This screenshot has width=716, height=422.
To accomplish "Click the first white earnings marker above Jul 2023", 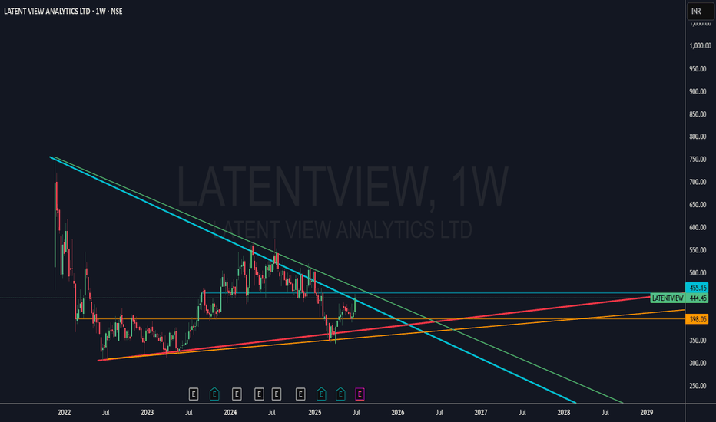I will pos(194,394).
